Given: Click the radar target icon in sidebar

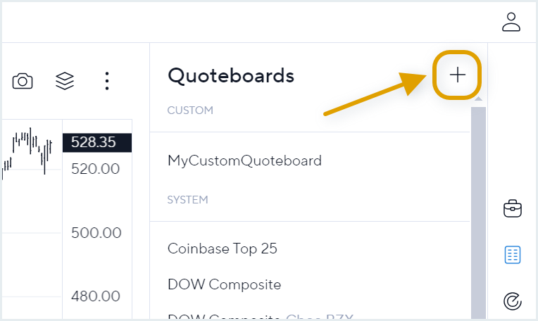Looking at the screenshot, I should pos(513,301).
